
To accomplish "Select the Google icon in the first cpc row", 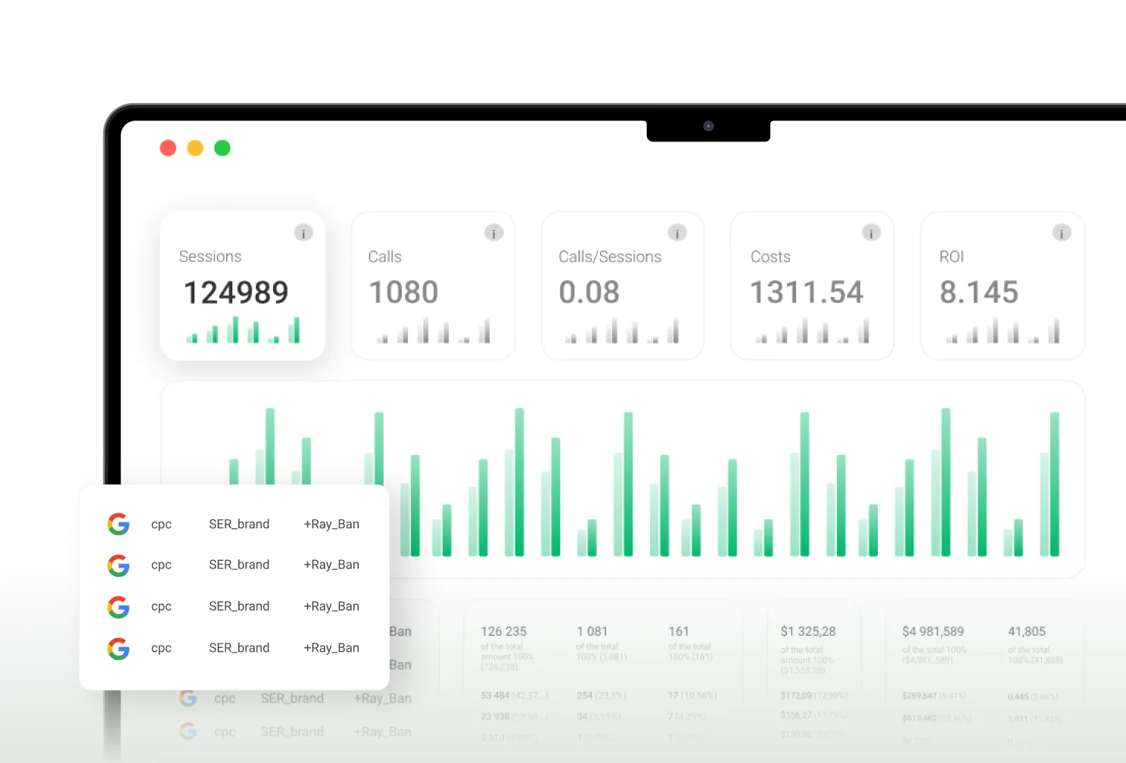I will [119, 524].
